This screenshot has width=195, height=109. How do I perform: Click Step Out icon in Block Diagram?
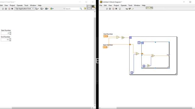(133, 9)
